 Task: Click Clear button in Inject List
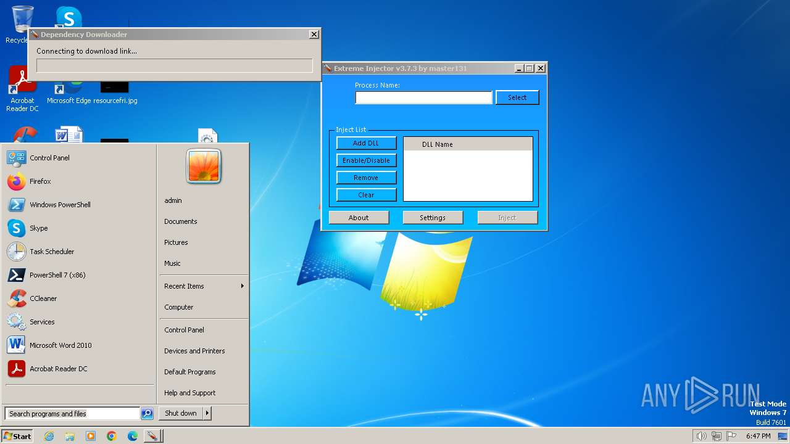coord(366,195)
